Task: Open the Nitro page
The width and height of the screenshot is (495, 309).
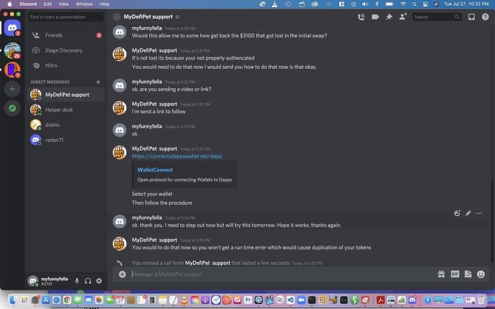Action: pyautogui.click(x=66, y=66)
